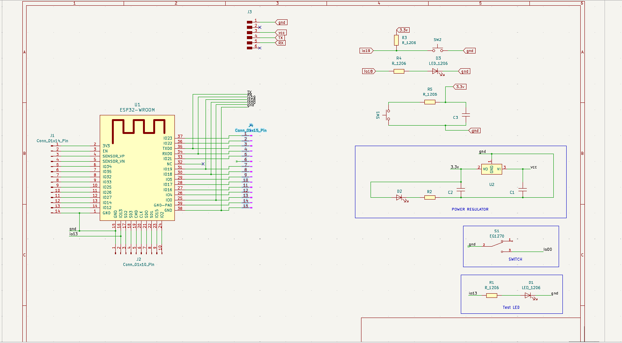Click the io13 label left of R1

click(x=473, y=293)
